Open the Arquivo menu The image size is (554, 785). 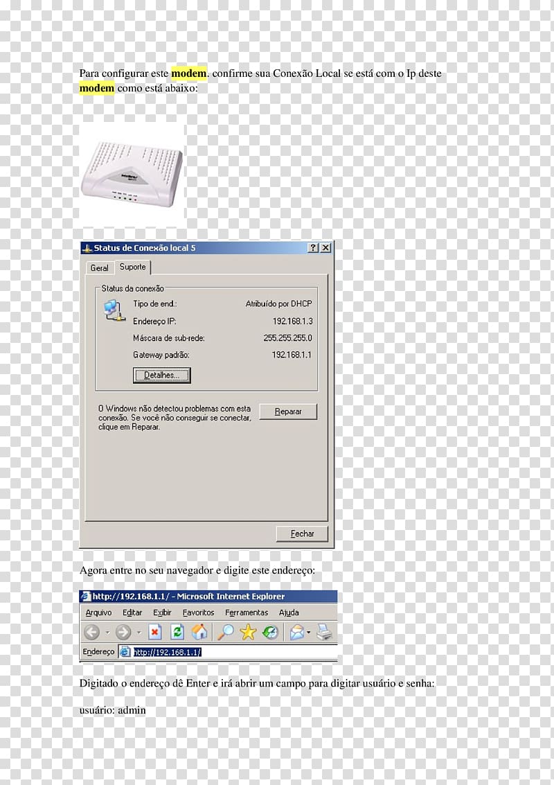[x=98, y=612]
